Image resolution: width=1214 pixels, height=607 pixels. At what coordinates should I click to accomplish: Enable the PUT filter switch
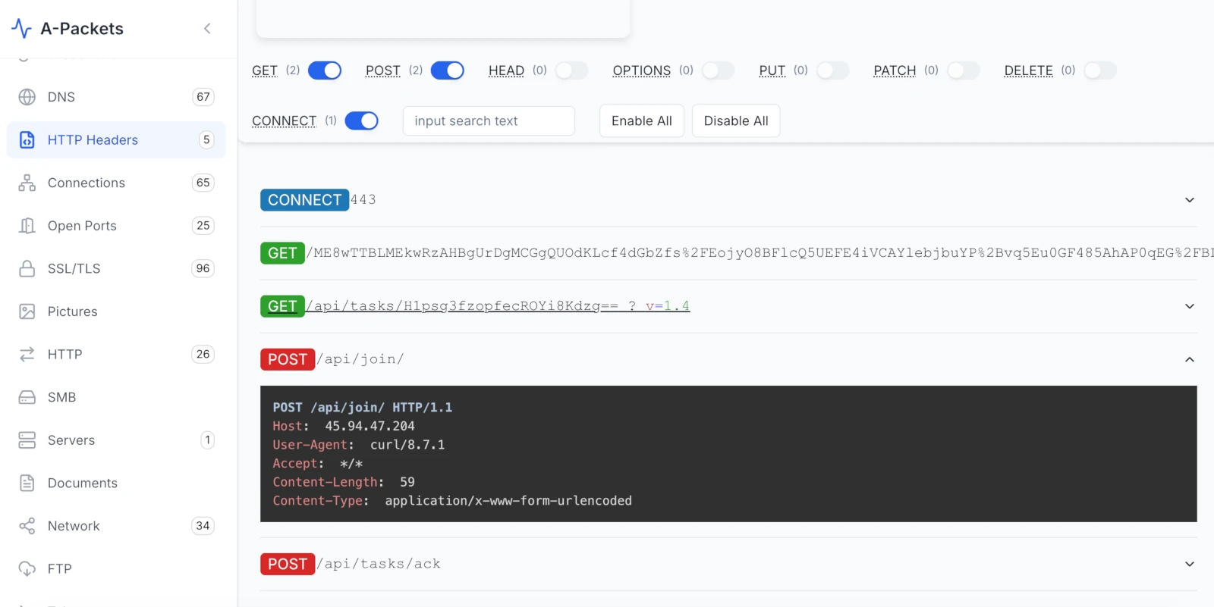pos(832,70)
